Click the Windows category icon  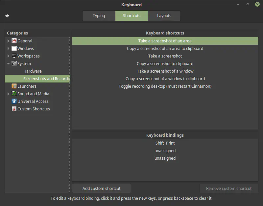tap(14, 48)
